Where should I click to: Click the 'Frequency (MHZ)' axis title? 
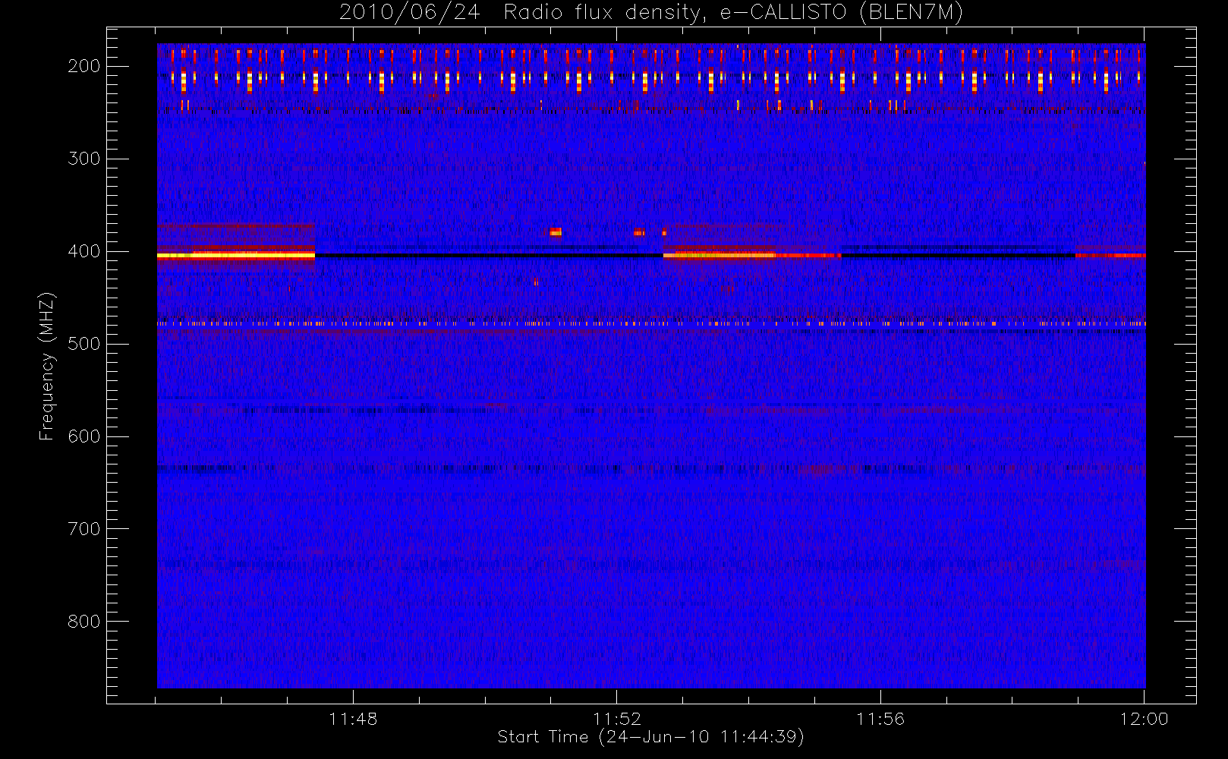click(47, 366)
